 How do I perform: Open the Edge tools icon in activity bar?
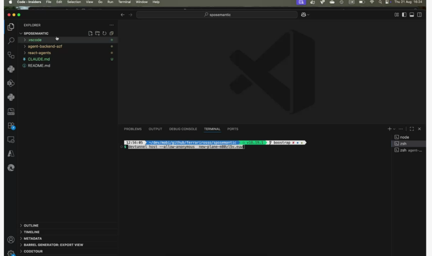[x=11, y=167]
